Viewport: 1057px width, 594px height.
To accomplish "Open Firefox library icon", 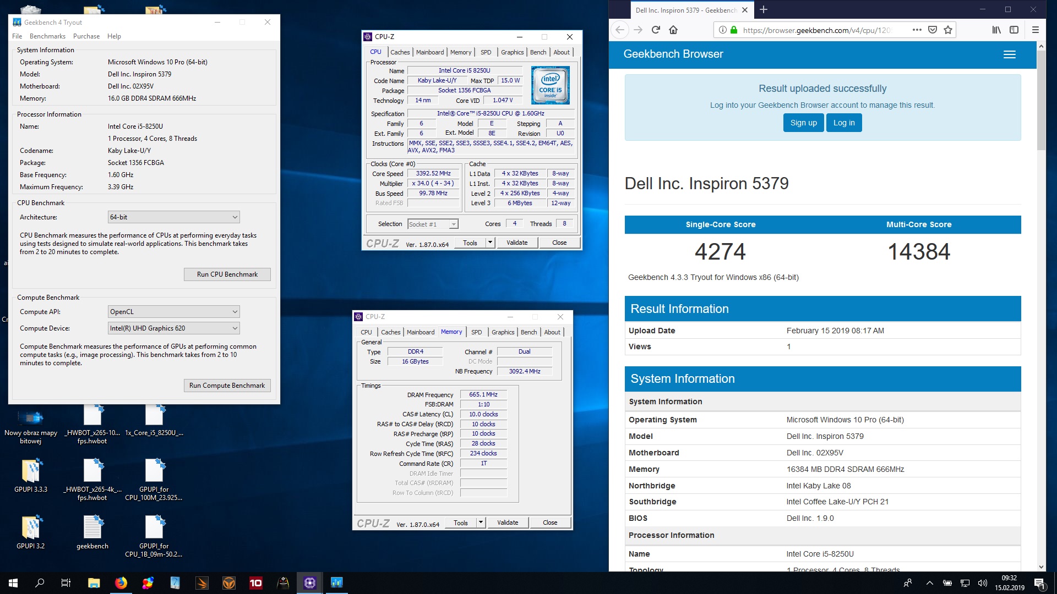I will point(996,30).
